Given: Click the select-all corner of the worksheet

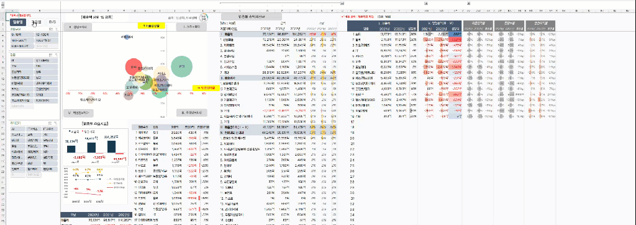Looking at the screenshot, I should click(x=3, y=11).
